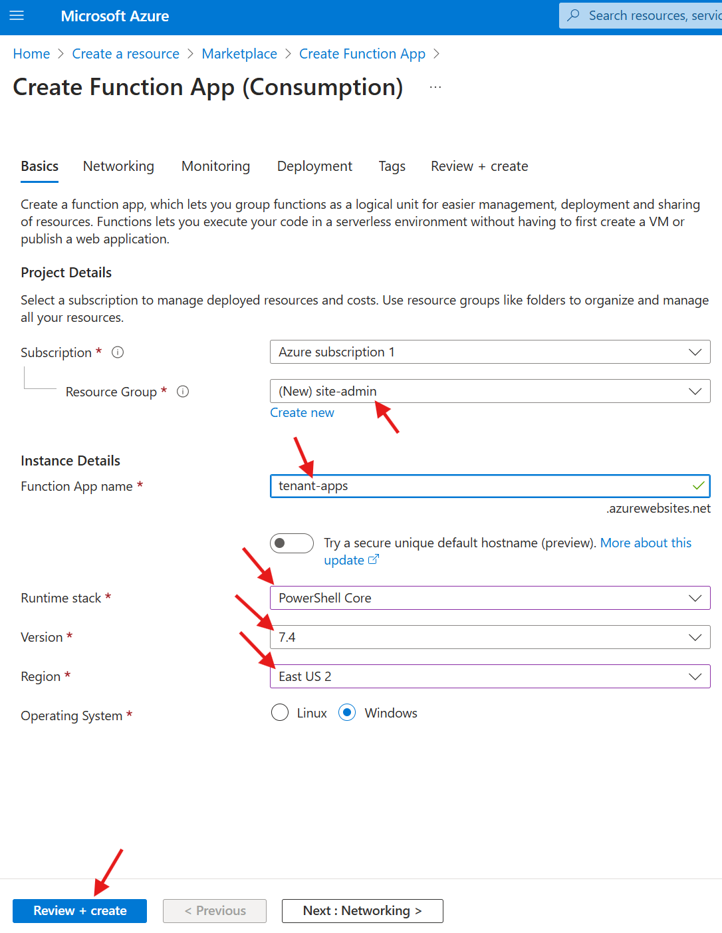Click the info icon beside Subscription

pyautogui.click(x=118, y=352)
